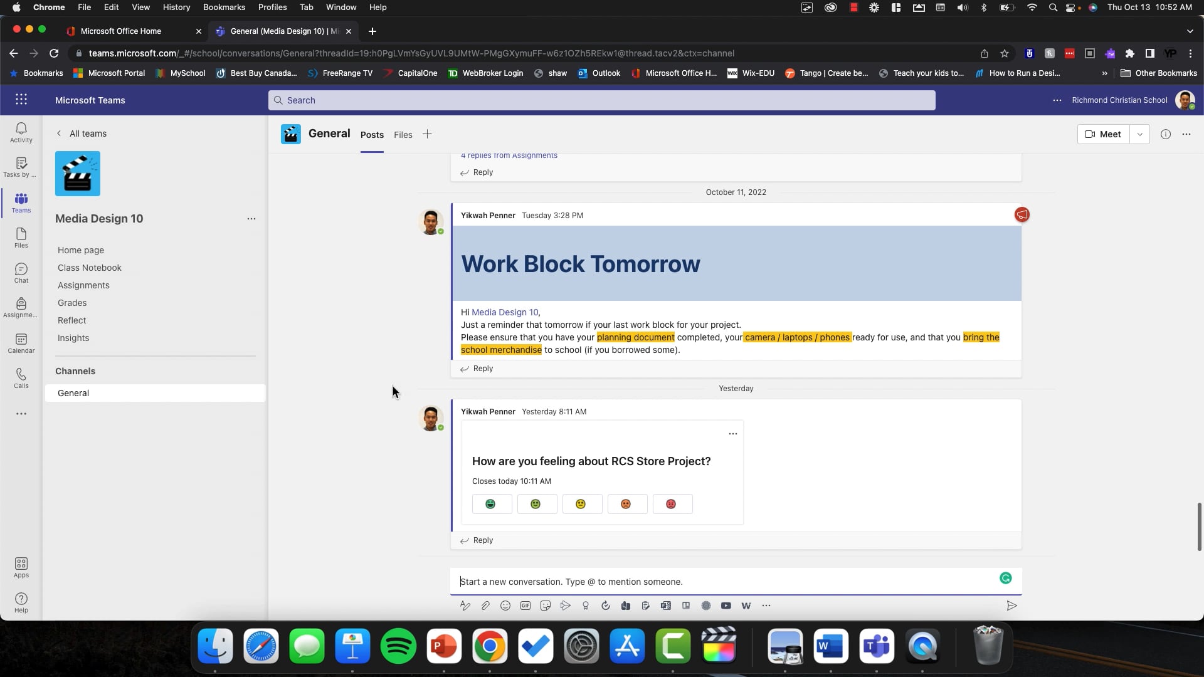Open the Calendar from the Teams sidebar
The width and height of the screenshot is (1204, 677).
coord(21,343)
